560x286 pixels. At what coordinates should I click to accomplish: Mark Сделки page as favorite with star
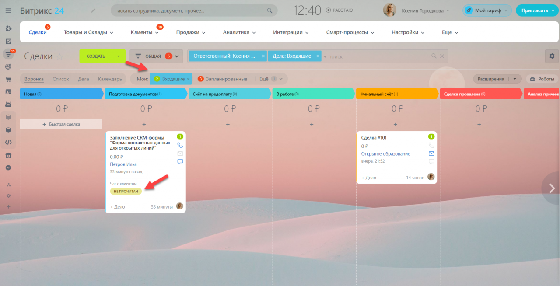[x=60, y=56]
